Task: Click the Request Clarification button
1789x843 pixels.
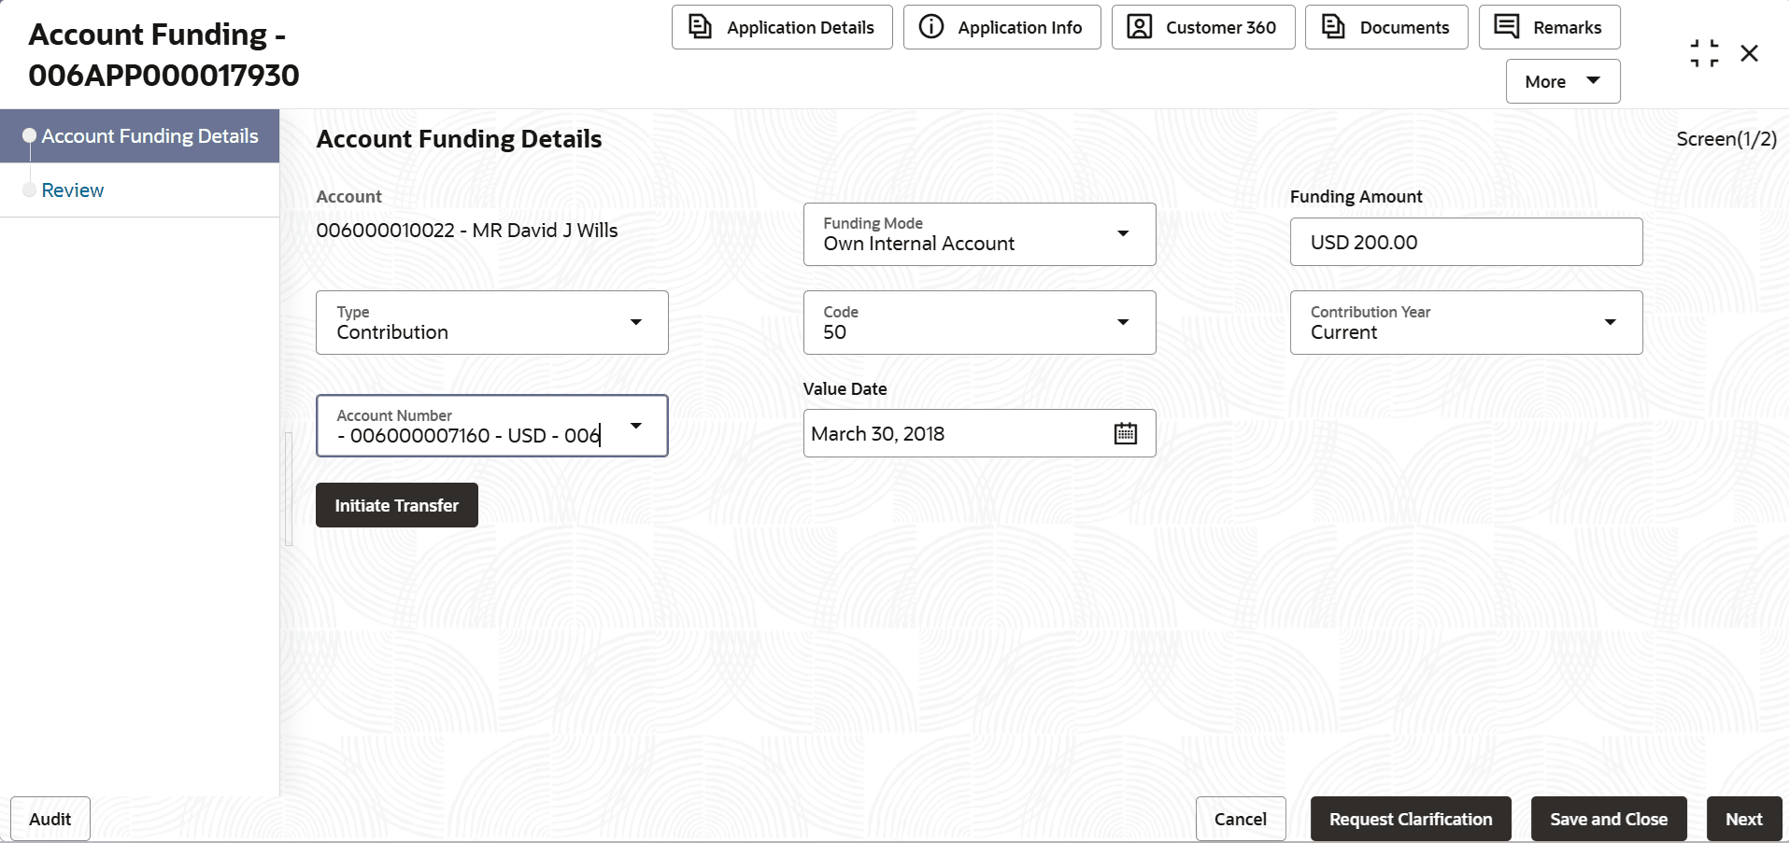Action: point(1411,819)
